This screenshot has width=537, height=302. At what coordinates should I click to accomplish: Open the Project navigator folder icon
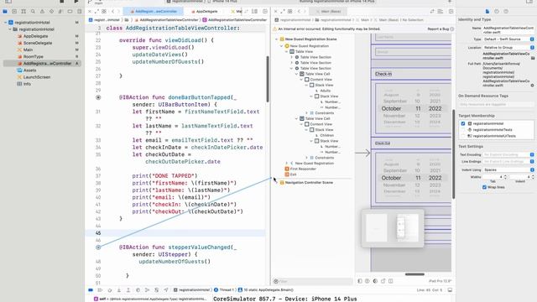click(x=5, y=11)
